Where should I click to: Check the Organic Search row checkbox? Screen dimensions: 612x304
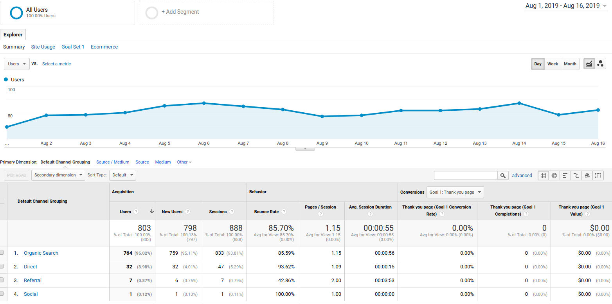[2, 253]
